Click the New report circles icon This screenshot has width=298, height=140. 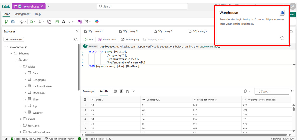[69, 22]
